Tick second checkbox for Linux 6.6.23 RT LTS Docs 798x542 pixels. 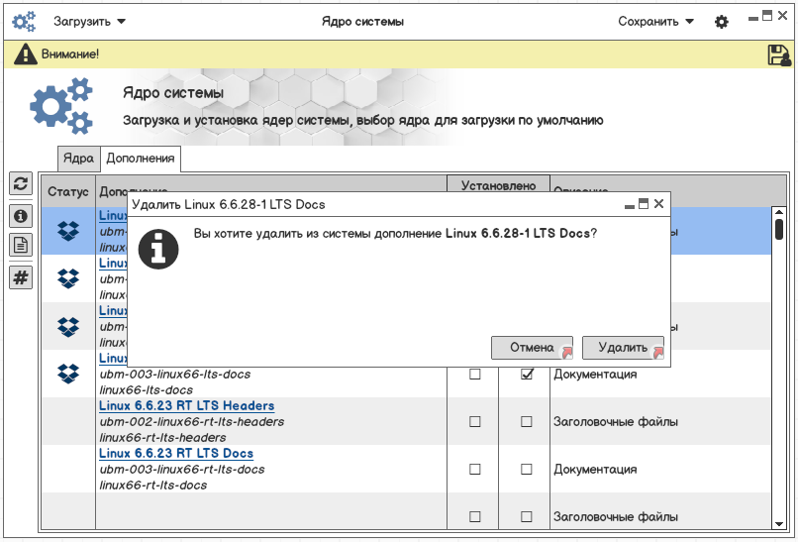[527, 470]
